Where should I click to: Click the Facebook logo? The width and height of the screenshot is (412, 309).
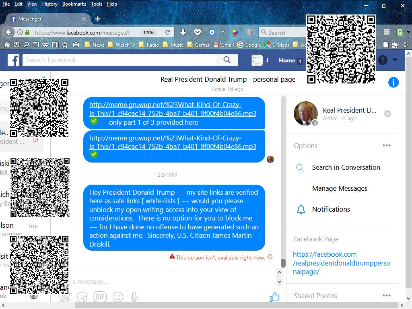point(13,60)
